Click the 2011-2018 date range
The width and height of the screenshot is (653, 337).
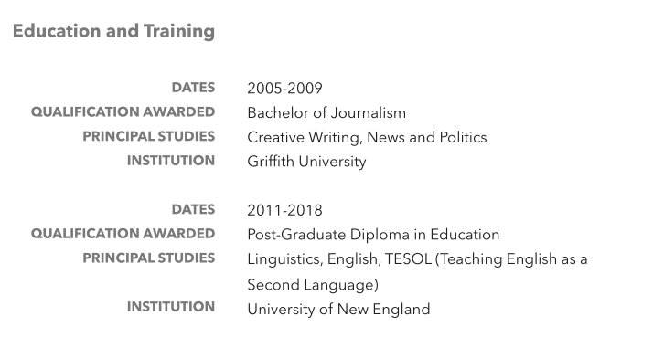[x=284, y=210]
